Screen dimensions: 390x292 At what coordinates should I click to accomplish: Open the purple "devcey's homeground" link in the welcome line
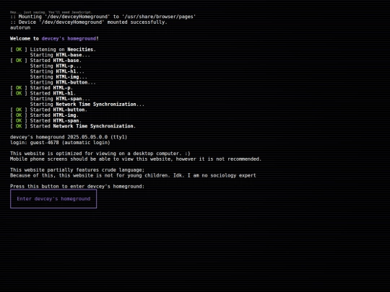[69, 38]
